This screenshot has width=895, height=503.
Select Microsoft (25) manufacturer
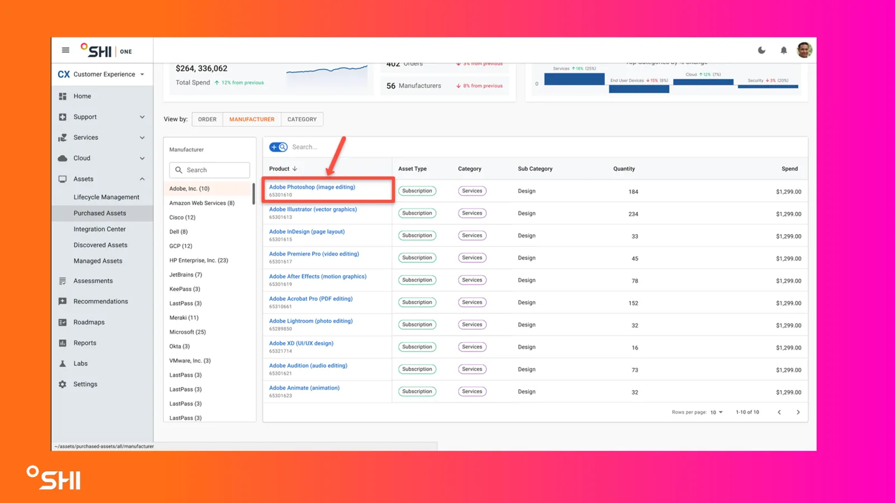(x=187, y=332)
